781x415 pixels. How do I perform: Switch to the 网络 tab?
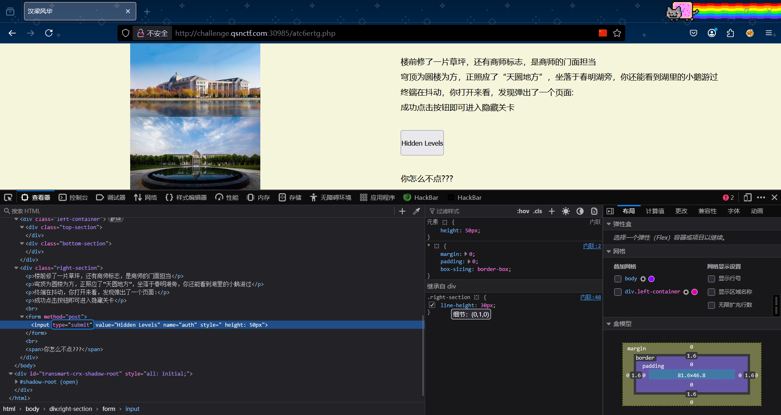click(x=146, y=198)
